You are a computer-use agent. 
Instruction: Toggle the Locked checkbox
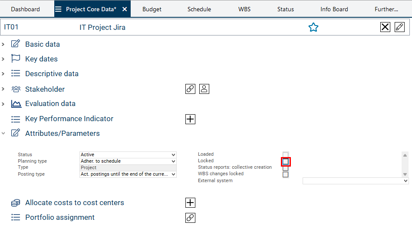point(285,161)
